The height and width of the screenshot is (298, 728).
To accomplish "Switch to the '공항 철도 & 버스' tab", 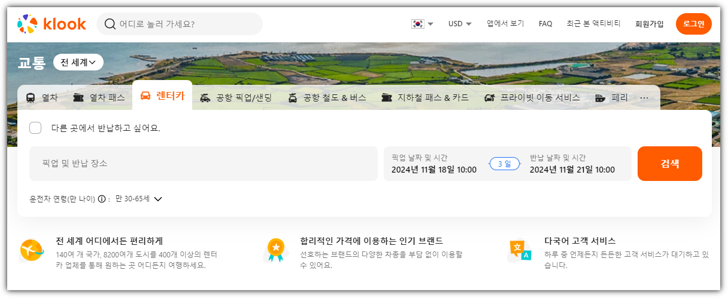I will tap(326, 97).
